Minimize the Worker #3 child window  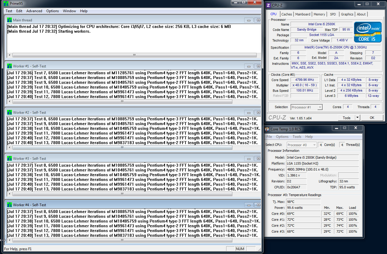[x=249, y=159]
